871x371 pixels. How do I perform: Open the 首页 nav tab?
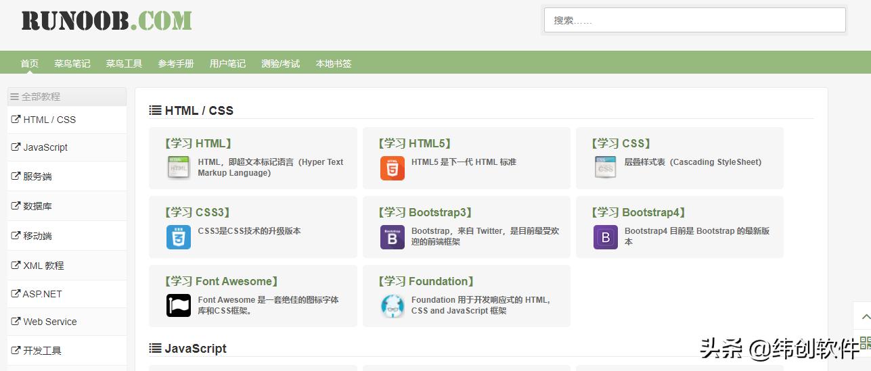[x=29, y=64]
